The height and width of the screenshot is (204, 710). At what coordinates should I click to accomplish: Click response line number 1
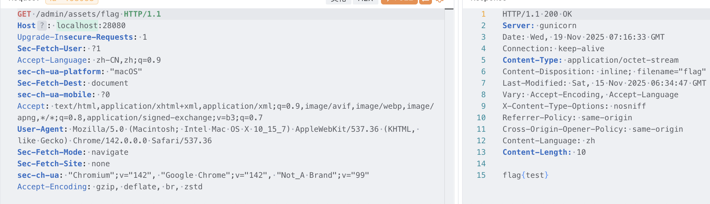[483, 14]
